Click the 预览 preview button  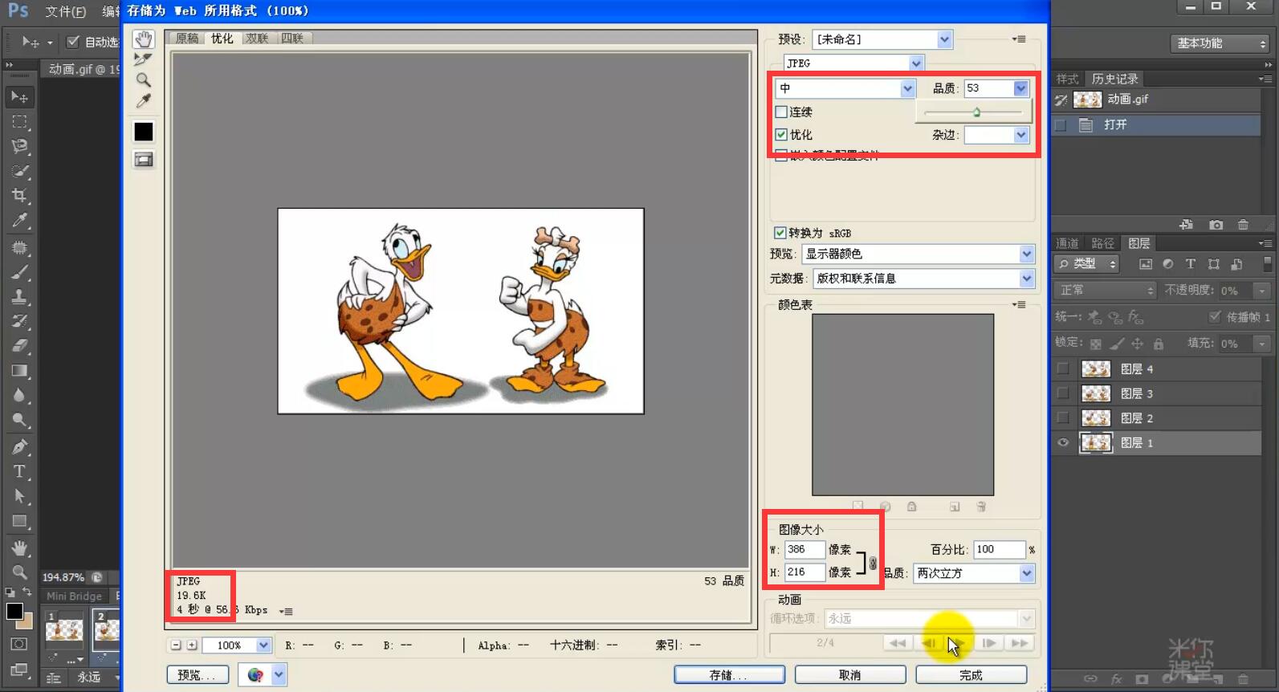198,675
